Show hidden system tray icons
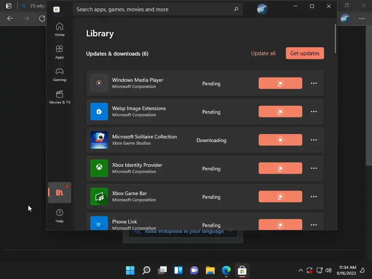The height and width of the screenshot is (279, 372). coord(300,270)
